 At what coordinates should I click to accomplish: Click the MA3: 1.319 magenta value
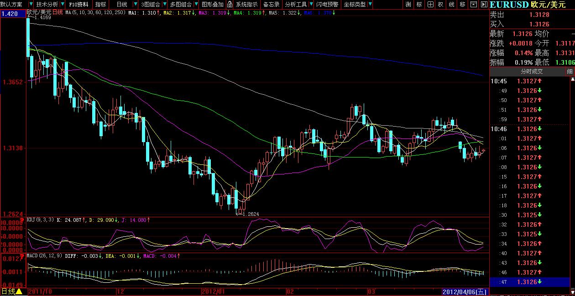(x=212, y=12)
